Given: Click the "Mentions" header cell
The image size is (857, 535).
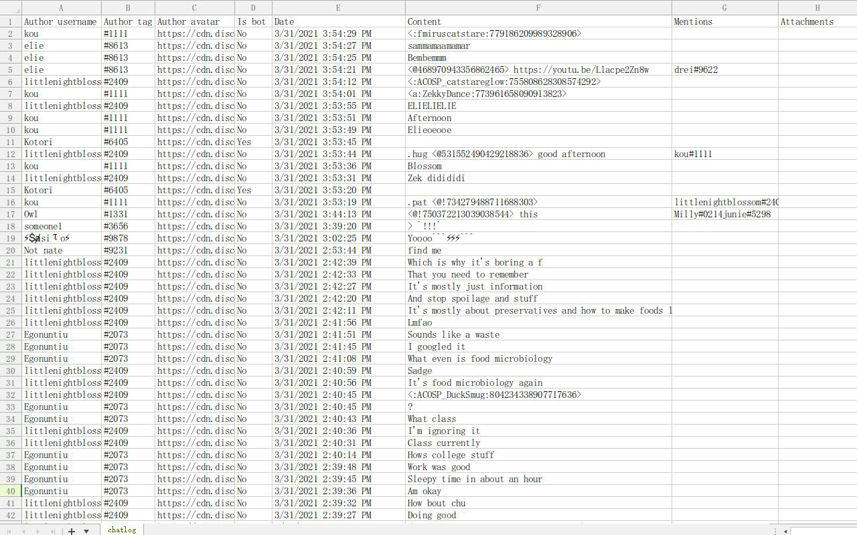Looking at the screenshot, I should tap(725, 21).
